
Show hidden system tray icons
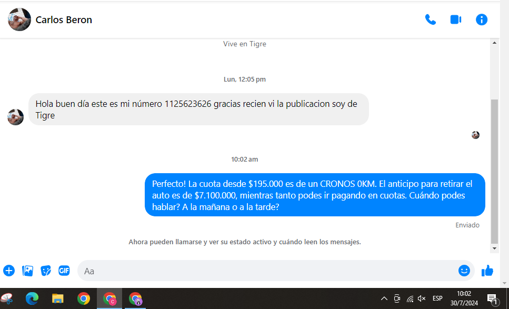384,298
